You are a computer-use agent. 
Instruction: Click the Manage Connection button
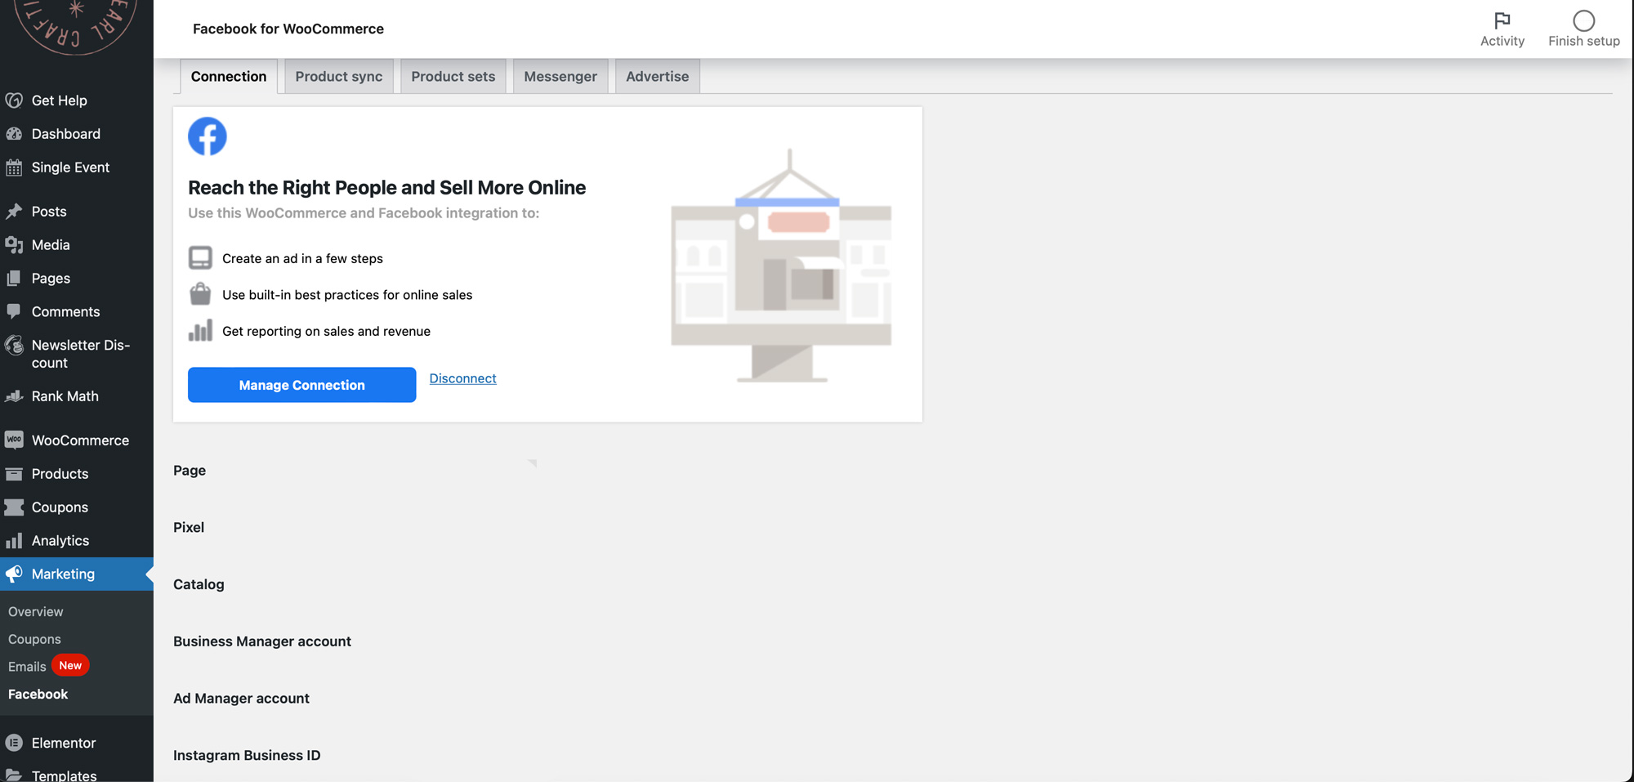pos(301,385)
